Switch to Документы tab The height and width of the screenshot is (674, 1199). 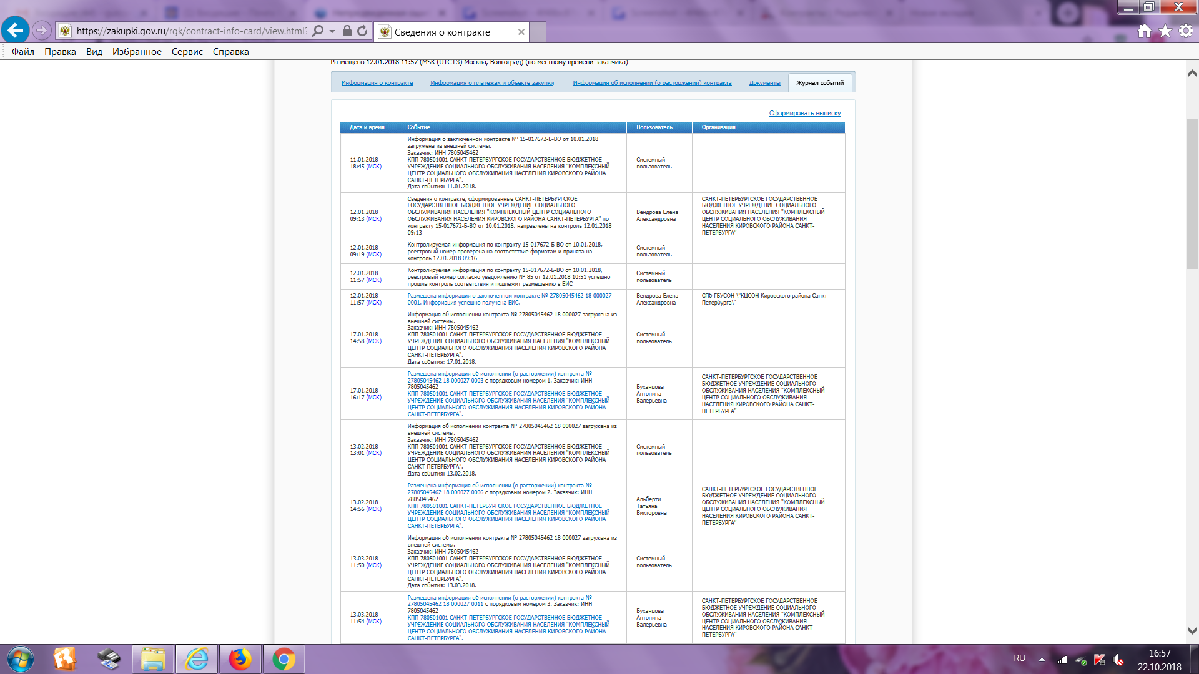coord(765,83)
